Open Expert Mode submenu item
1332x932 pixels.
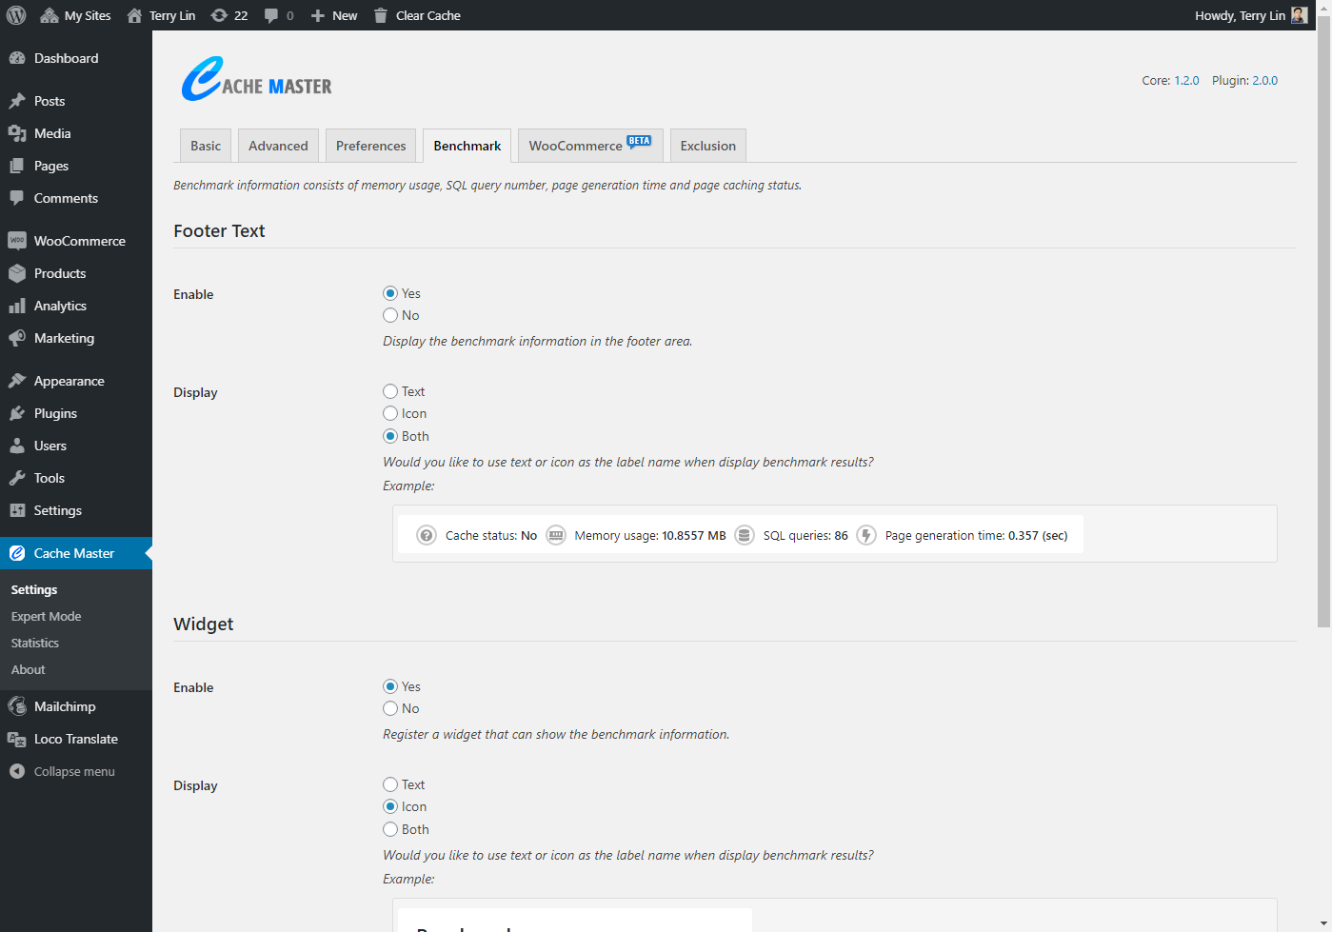coord(46,617)
